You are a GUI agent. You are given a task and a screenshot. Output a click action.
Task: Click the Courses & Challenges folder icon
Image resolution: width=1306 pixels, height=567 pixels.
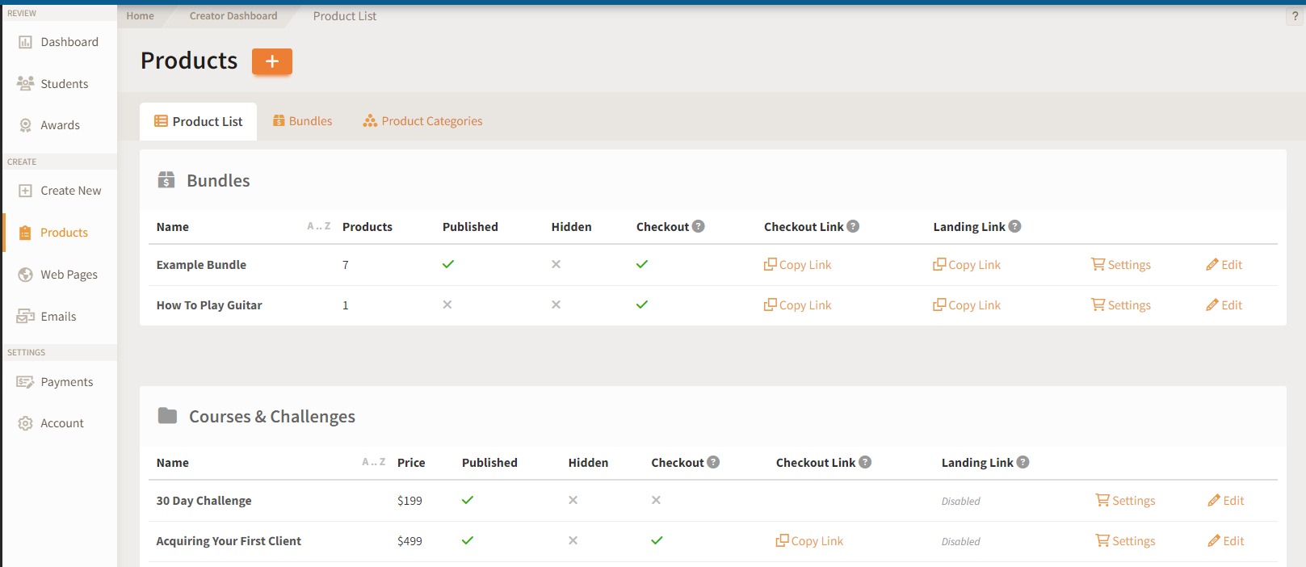(167, 415)
